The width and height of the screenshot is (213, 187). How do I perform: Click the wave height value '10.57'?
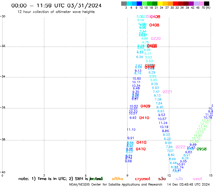162,119
